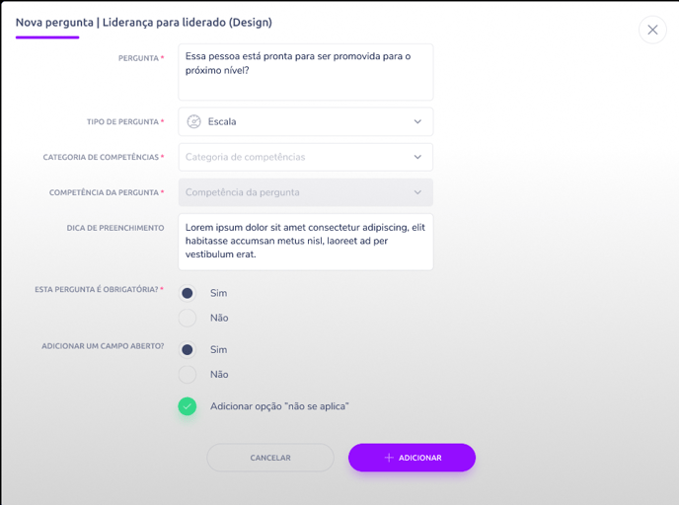The width and height of the screenshot is (679, 505).
Task: Toggle Adicionar opção "não se aplica" checkbox
Action: tap(188, 406)
